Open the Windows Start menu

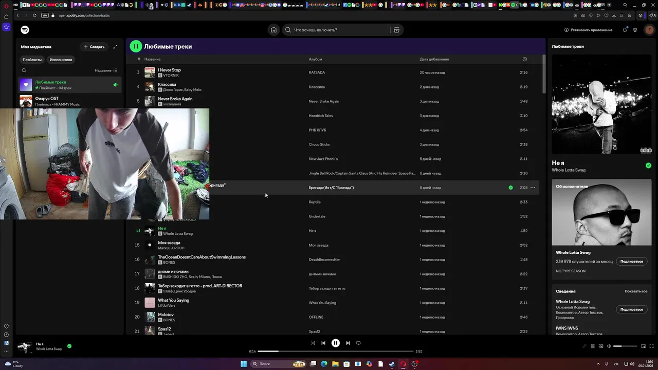point(244,364)
